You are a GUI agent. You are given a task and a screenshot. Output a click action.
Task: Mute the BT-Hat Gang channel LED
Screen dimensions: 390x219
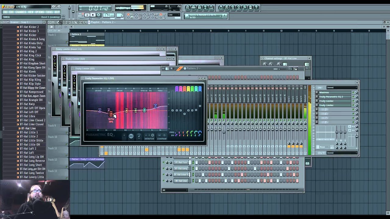[164, 169]
